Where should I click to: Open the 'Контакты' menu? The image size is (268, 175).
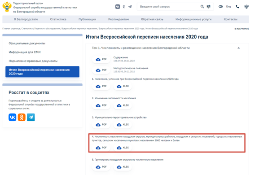coord(230,19)
